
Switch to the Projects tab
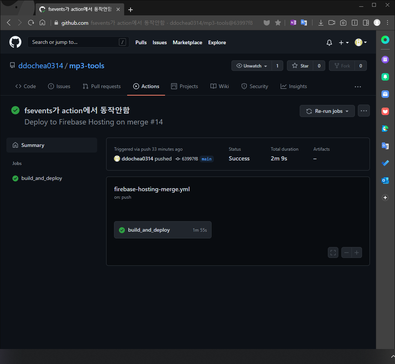pos(185,86)
